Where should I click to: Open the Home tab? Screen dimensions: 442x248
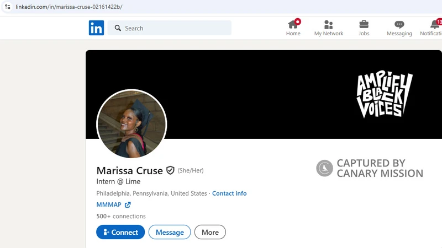point(293,28)
